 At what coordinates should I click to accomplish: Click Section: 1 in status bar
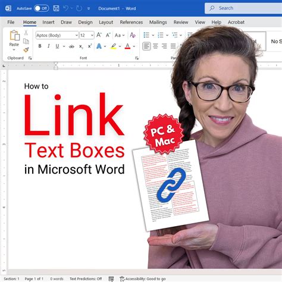11,278
